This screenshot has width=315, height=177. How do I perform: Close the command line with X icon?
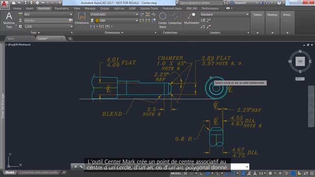[75, 167]
